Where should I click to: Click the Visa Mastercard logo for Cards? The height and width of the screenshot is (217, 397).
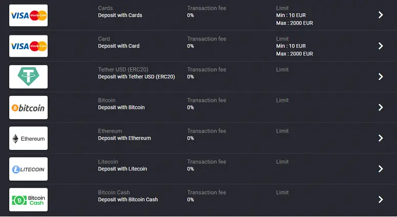(x=28, y=15)
